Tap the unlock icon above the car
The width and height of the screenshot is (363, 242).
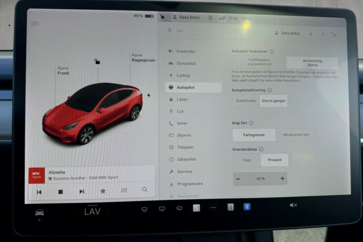point(97,62)
